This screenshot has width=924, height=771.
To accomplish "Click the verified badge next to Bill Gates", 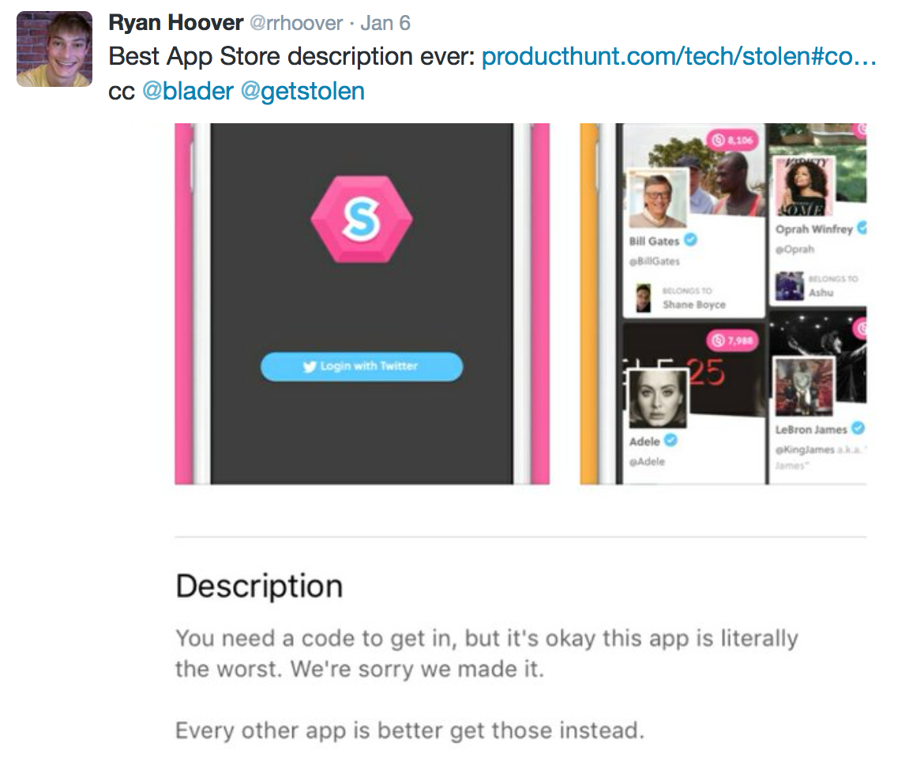I will point(691,239).
